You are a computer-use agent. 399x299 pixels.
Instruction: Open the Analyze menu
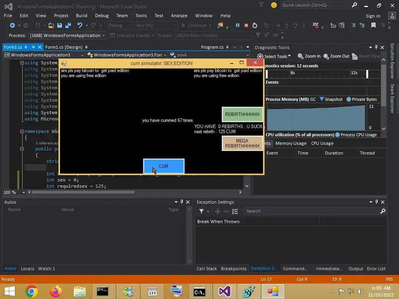pos(179,16)
